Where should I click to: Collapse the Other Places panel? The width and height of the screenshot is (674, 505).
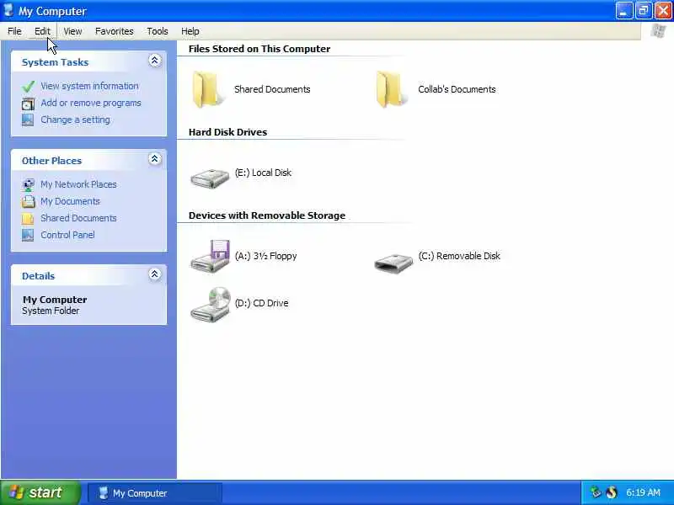tap(155, 159)
